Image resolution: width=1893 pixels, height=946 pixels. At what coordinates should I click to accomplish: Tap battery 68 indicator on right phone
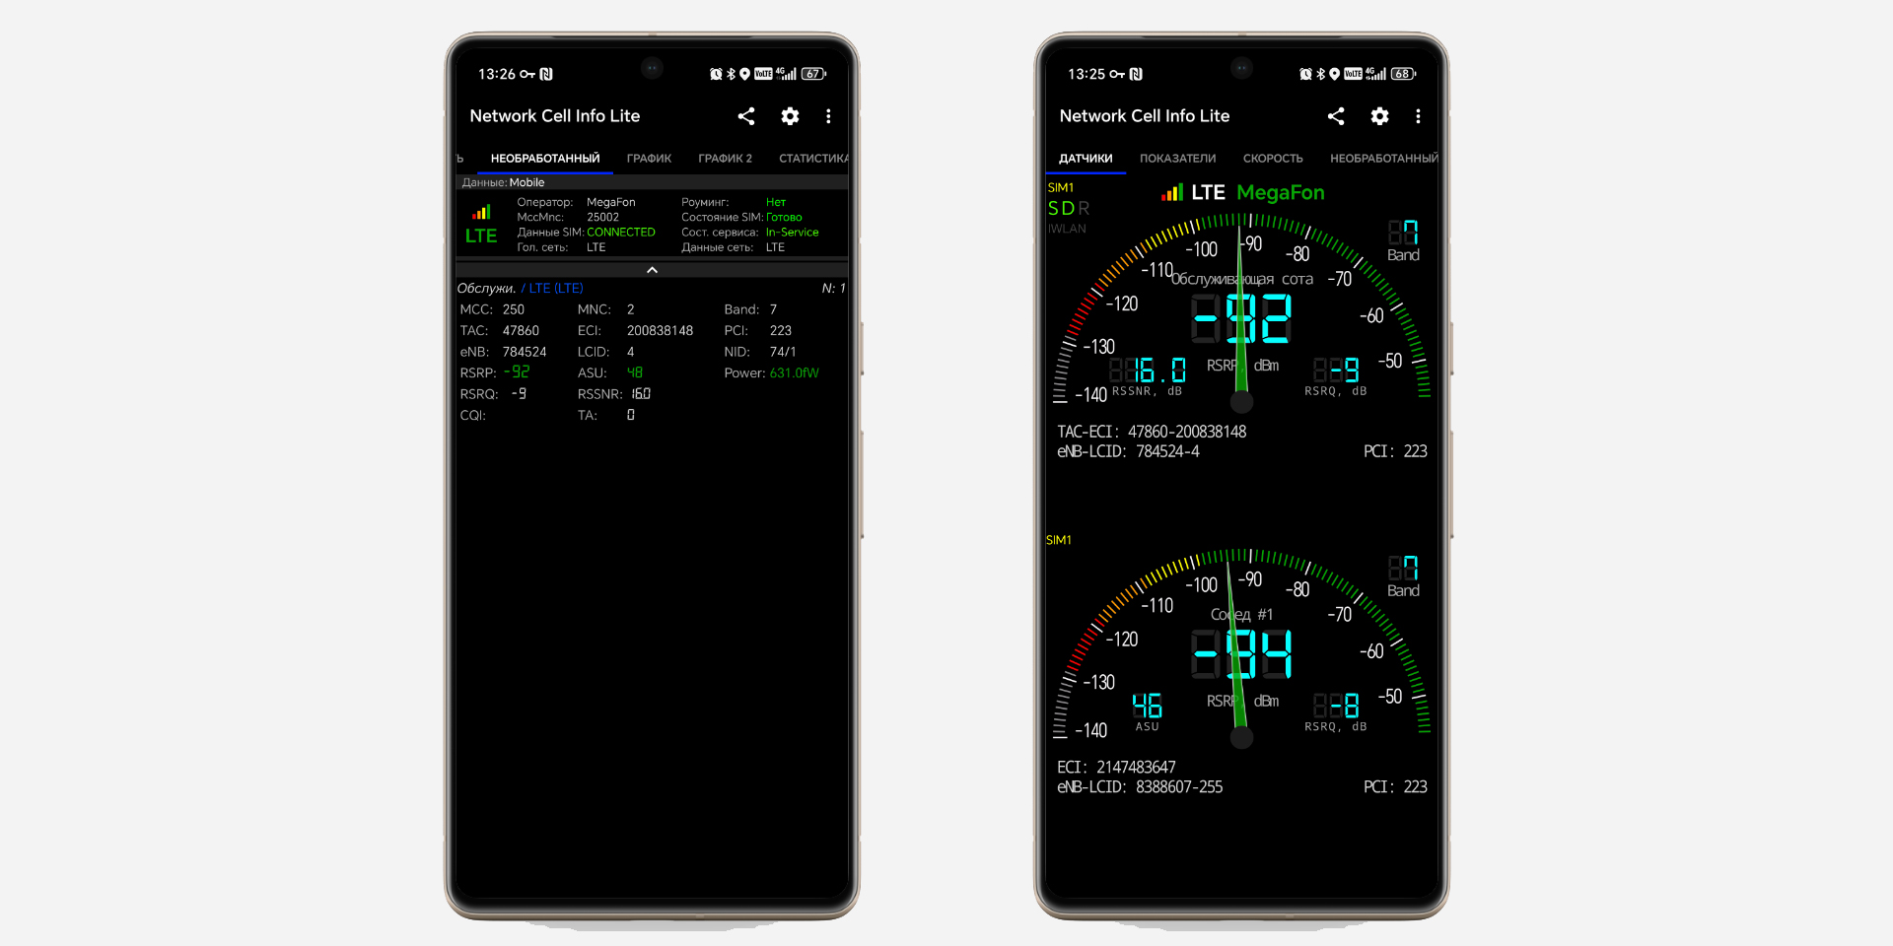(1403, 74)
